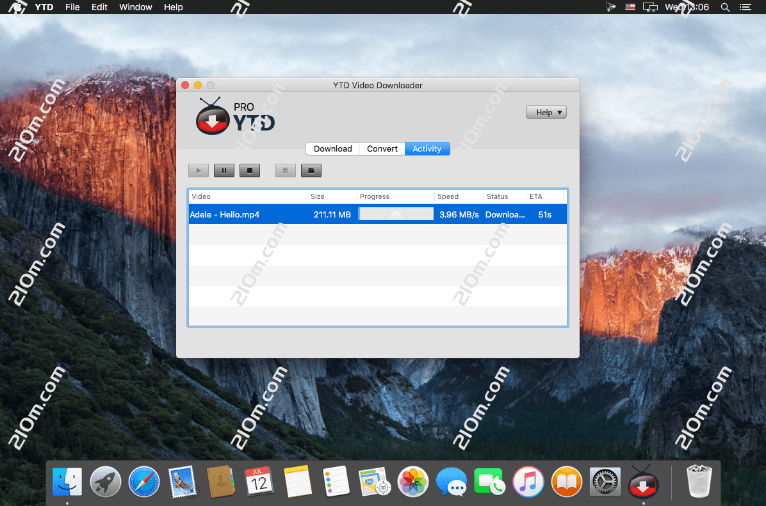Click the 211.11 MB size cell
Image resolution: width=766 pixels, height=506 pixels.
332,215
